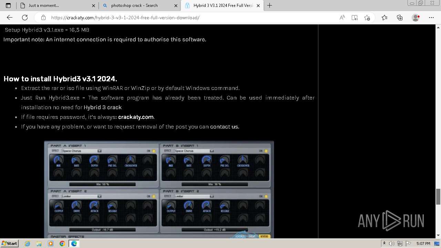Click the vertical scrollbar thumb

click(x=438, y=196)
